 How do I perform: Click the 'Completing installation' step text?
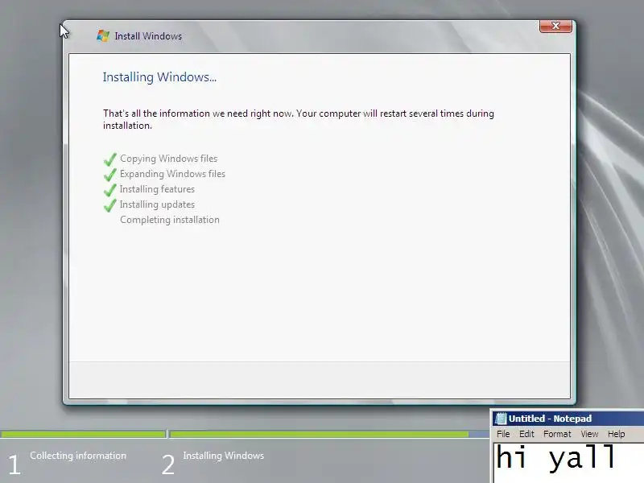170,220
